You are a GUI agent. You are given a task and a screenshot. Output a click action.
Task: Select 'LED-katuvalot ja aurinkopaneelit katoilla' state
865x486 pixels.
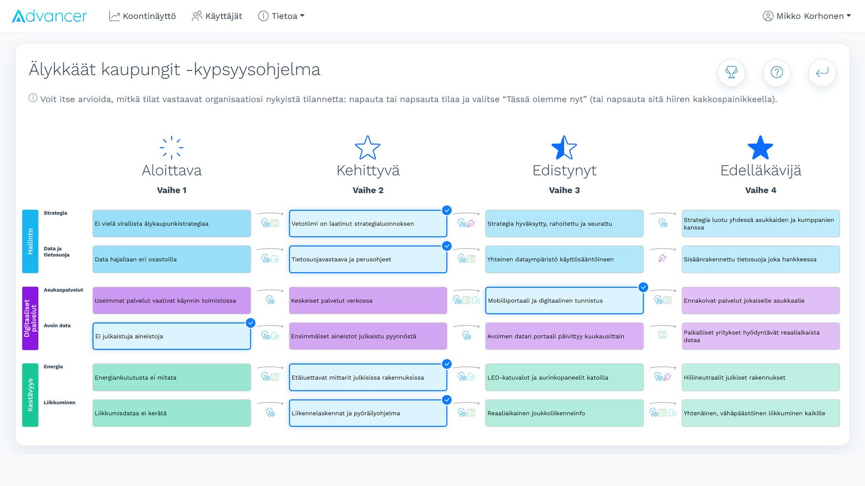click(564, 377)
